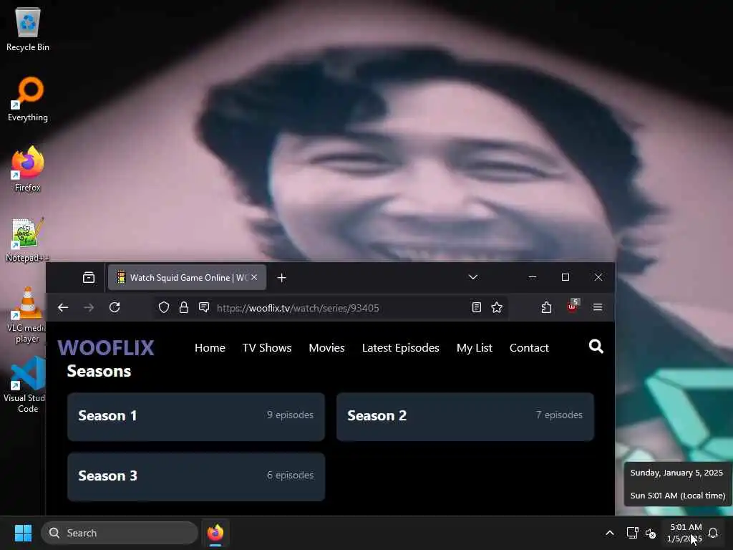Close the Watch Squid Game Online tab
The height and width of the screenshot is (550, 733).
coord(254,277)
